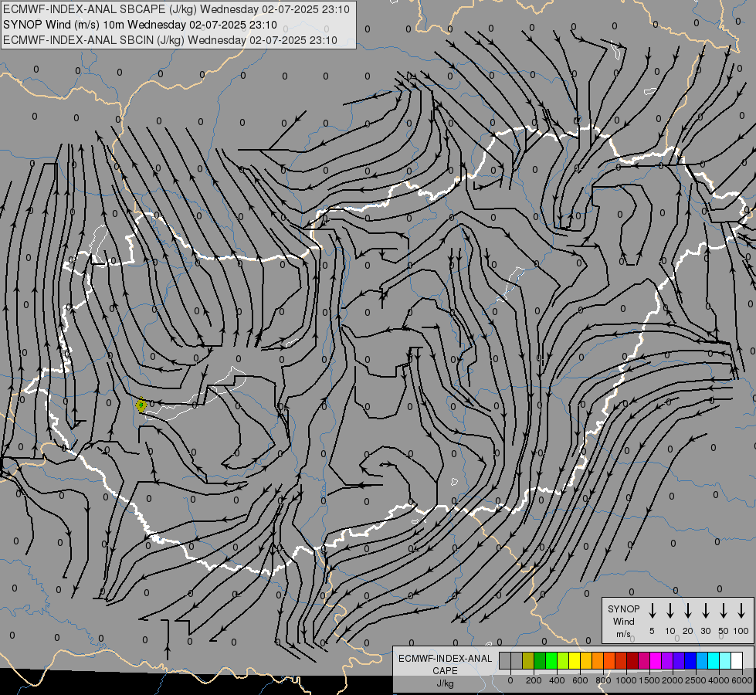Click the 100 m/s wind legend value
This screenshot has width=756, height=695.
[x=741, y=631]
